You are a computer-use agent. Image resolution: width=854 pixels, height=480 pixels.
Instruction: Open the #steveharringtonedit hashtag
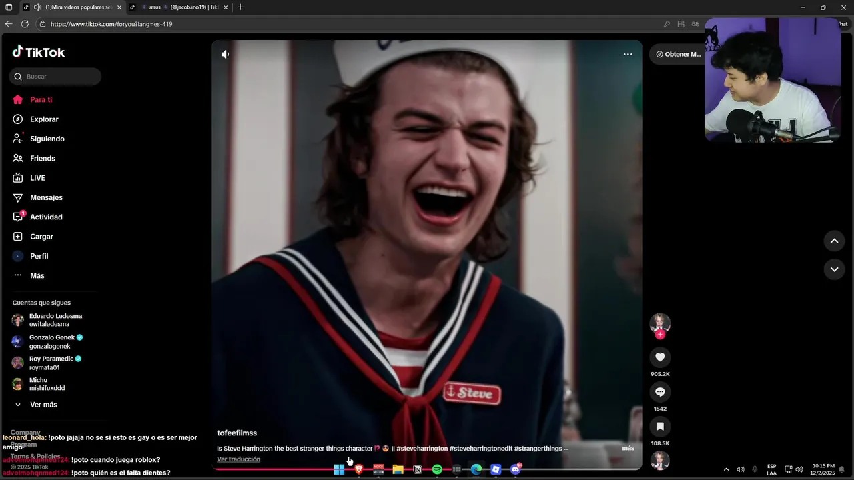coord(481,449)
